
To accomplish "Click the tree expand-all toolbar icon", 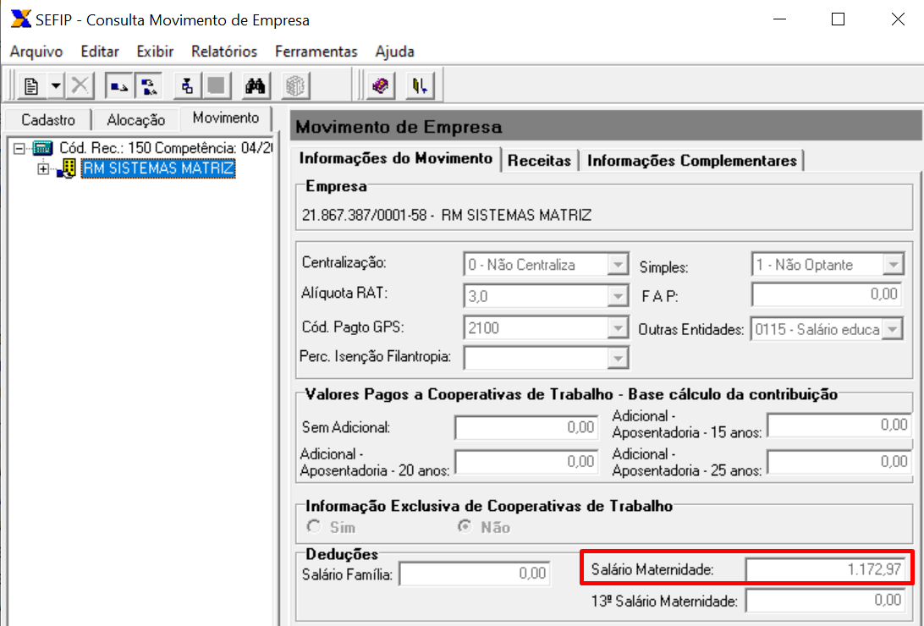I will click(149, 86).
